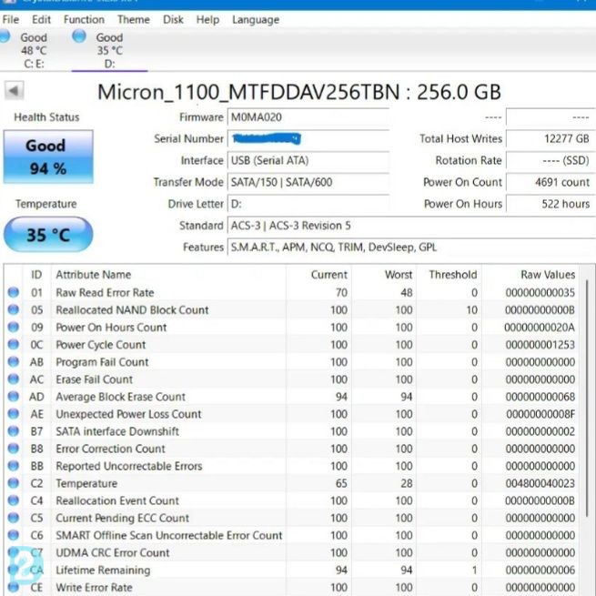Click status icon of Erase Fail Count

click(14, 379)
